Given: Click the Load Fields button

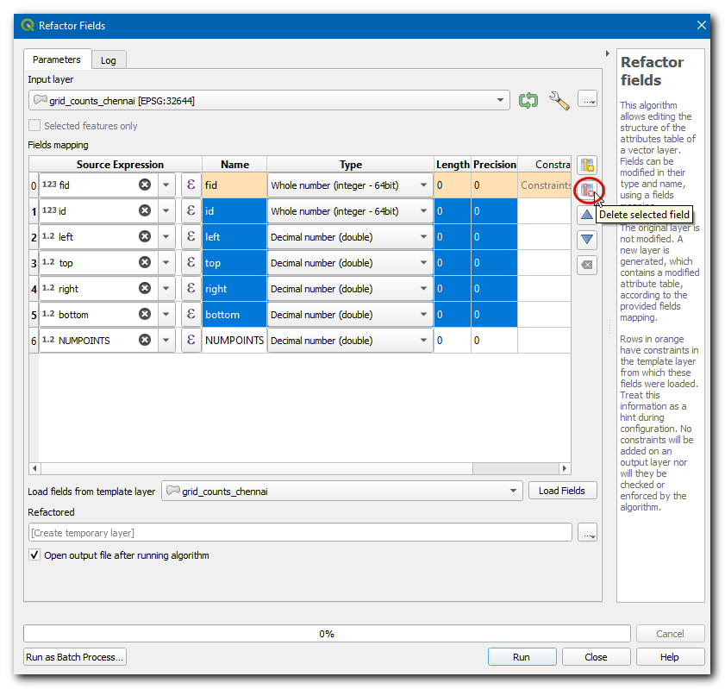Looking at the screenshot, I should [x=561, y=491].
